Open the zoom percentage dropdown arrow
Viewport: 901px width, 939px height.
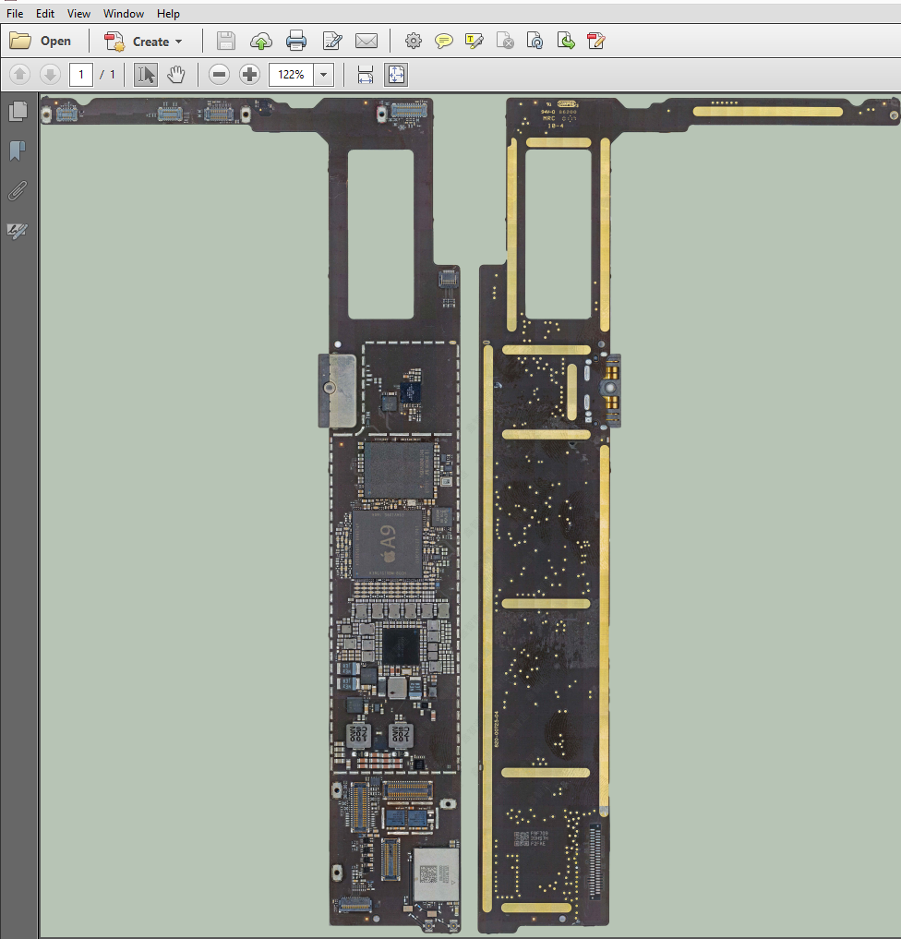(x=323, y=75)
